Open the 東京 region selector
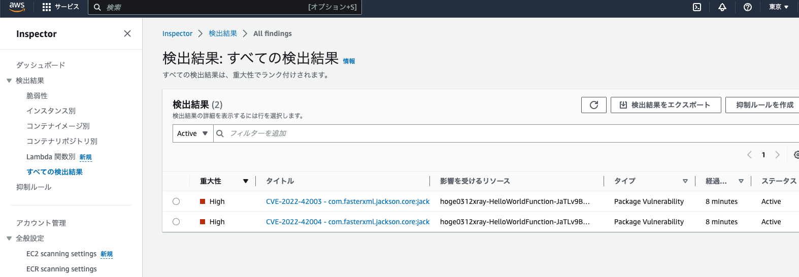Image resolution: width=799 pixels, height=277 pixels. [x=778, y=7]
